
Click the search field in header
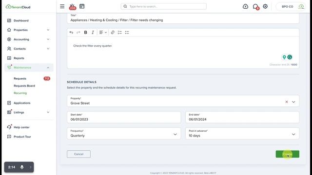164,6
